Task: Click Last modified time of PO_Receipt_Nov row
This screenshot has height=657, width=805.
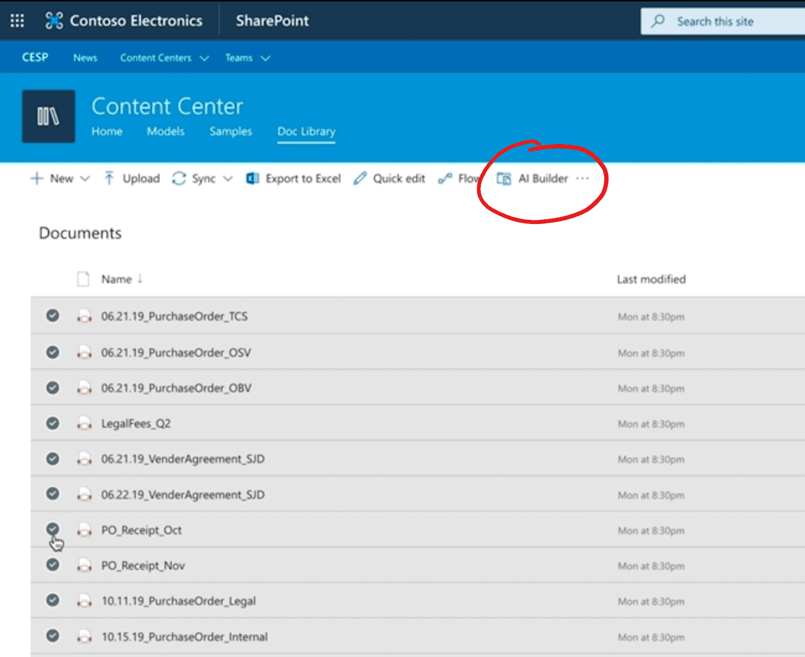Action: pyautogui.click(x=651, y=566)
